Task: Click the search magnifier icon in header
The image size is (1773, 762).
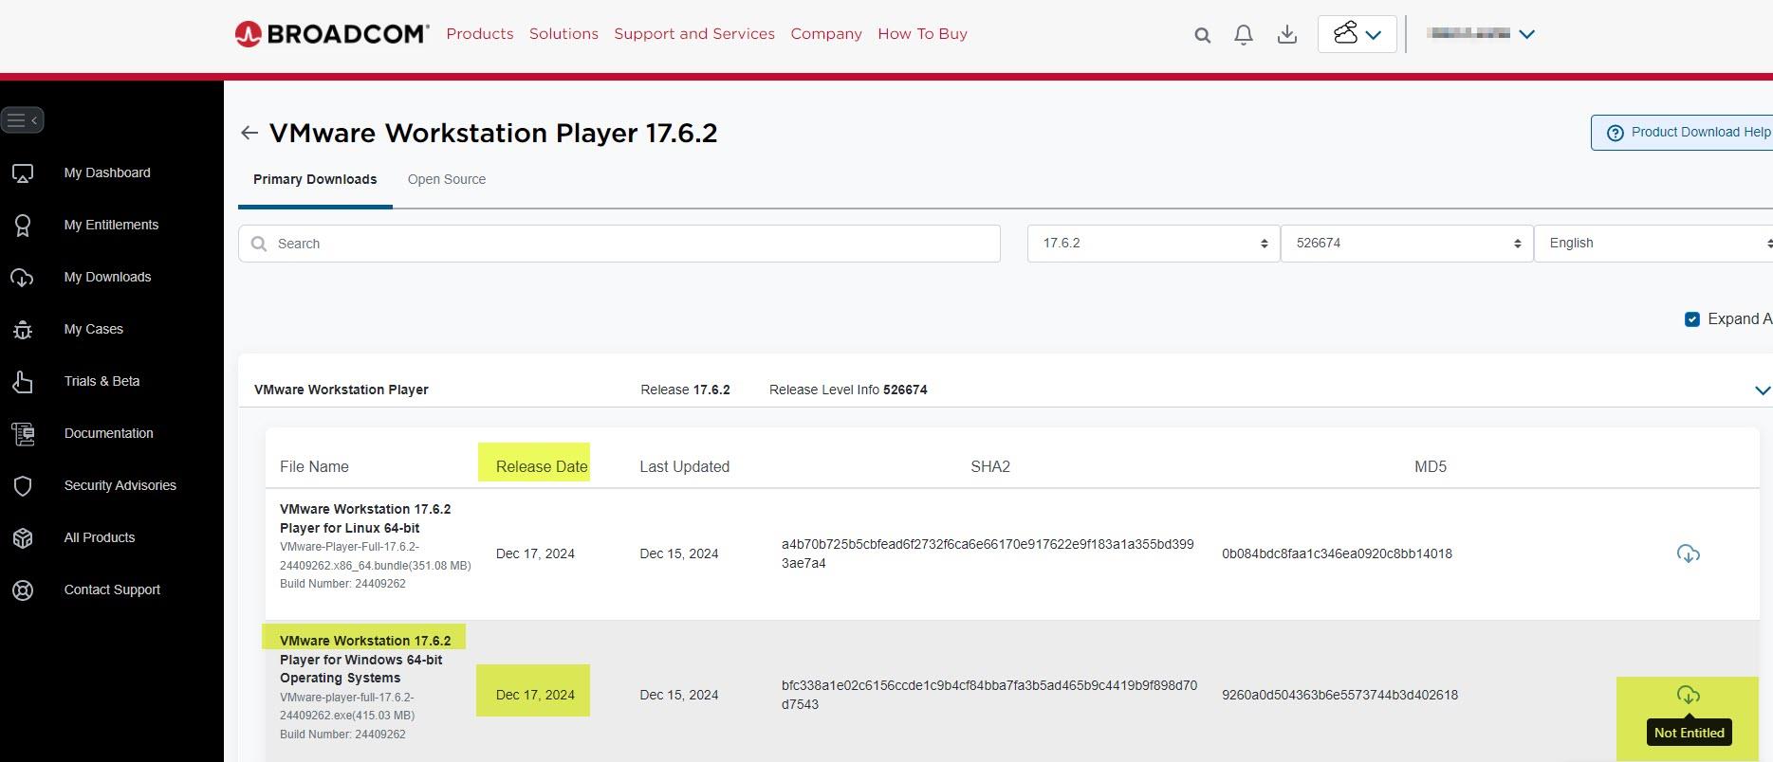Action: click(x=1202, y=35)
